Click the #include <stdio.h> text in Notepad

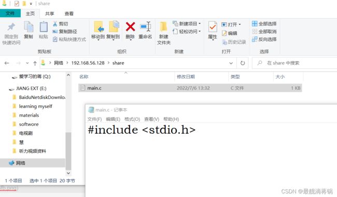click(142, 130)
